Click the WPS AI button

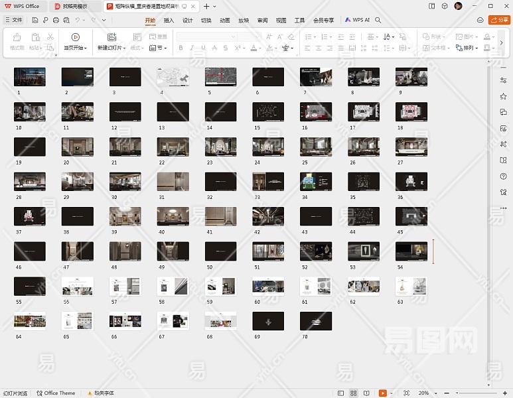coord(357,20)
